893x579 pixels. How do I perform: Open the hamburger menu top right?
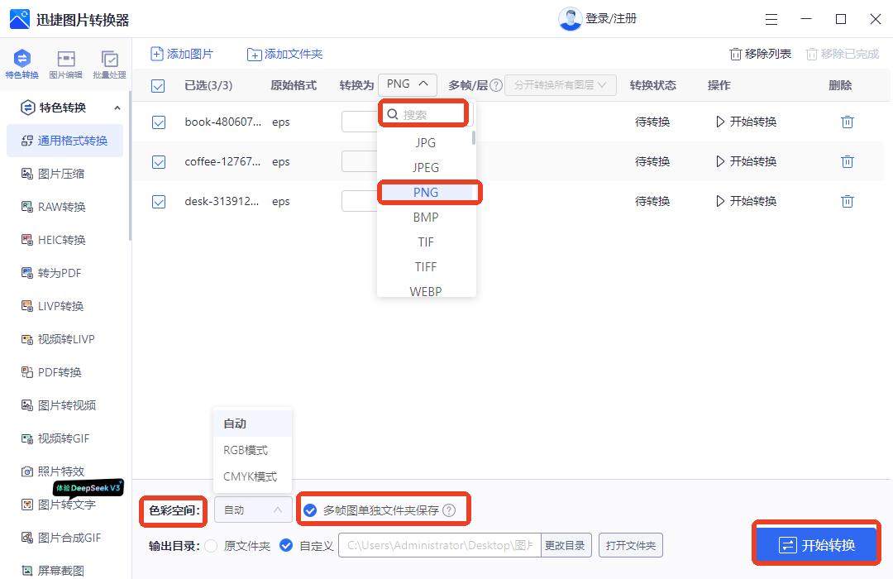tap(771, 18)
